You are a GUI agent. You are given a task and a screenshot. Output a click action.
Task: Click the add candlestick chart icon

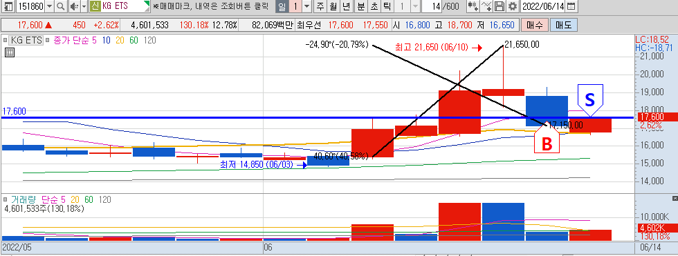(473, 6)
